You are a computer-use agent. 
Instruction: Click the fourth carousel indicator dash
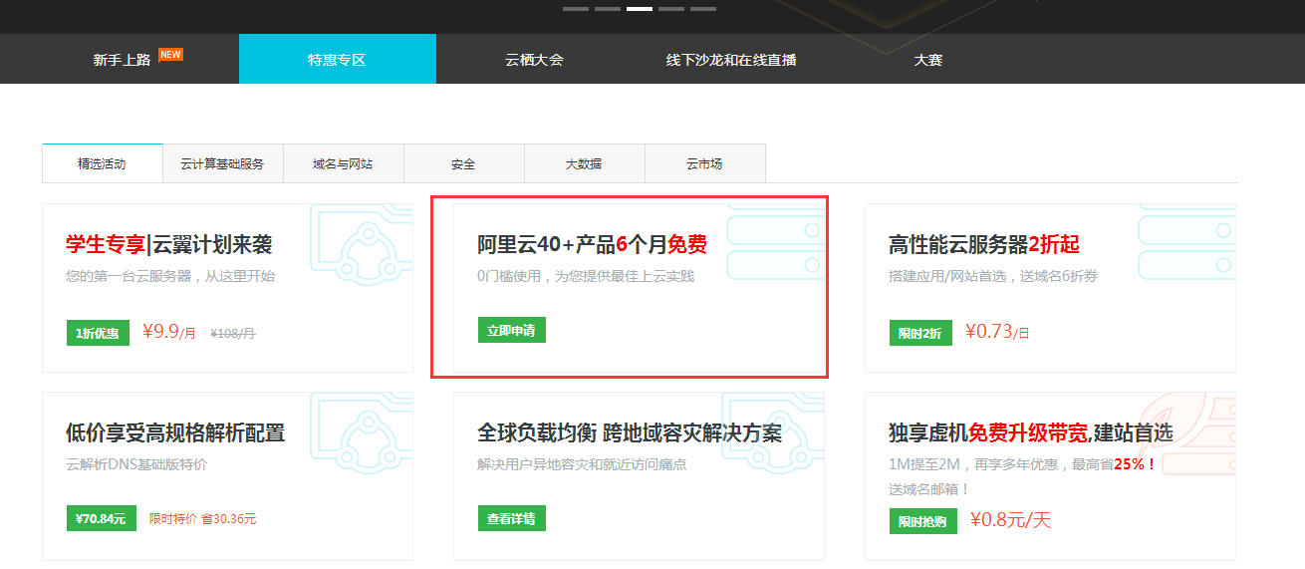[x=671, y=8]
